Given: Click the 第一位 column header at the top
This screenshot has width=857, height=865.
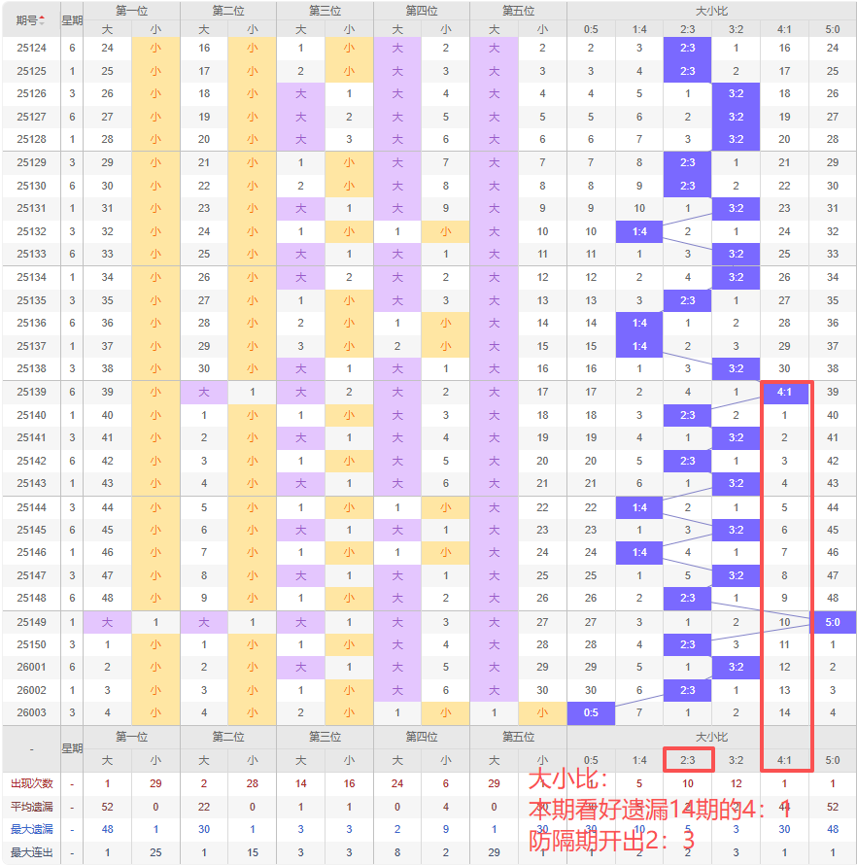Looking at the screenshot, I should pos(131,11).
